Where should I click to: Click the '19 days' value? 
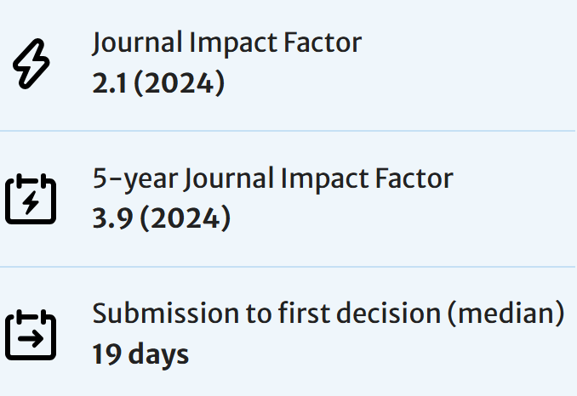(140, 354)
